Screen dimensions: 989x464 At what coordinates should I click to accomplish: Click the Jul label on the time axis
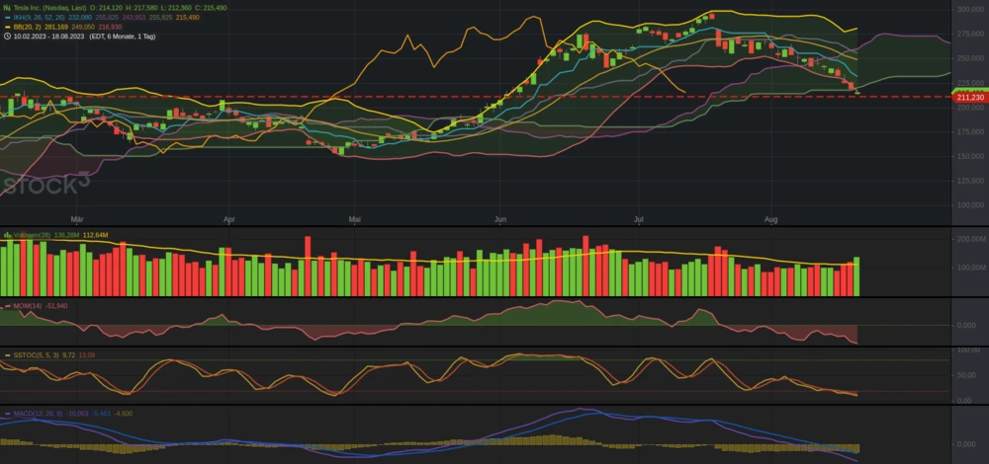pos(638,220)
